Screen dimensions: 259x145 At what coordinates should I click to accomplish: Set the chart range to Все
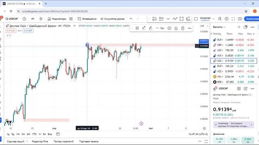click(50, 134)
